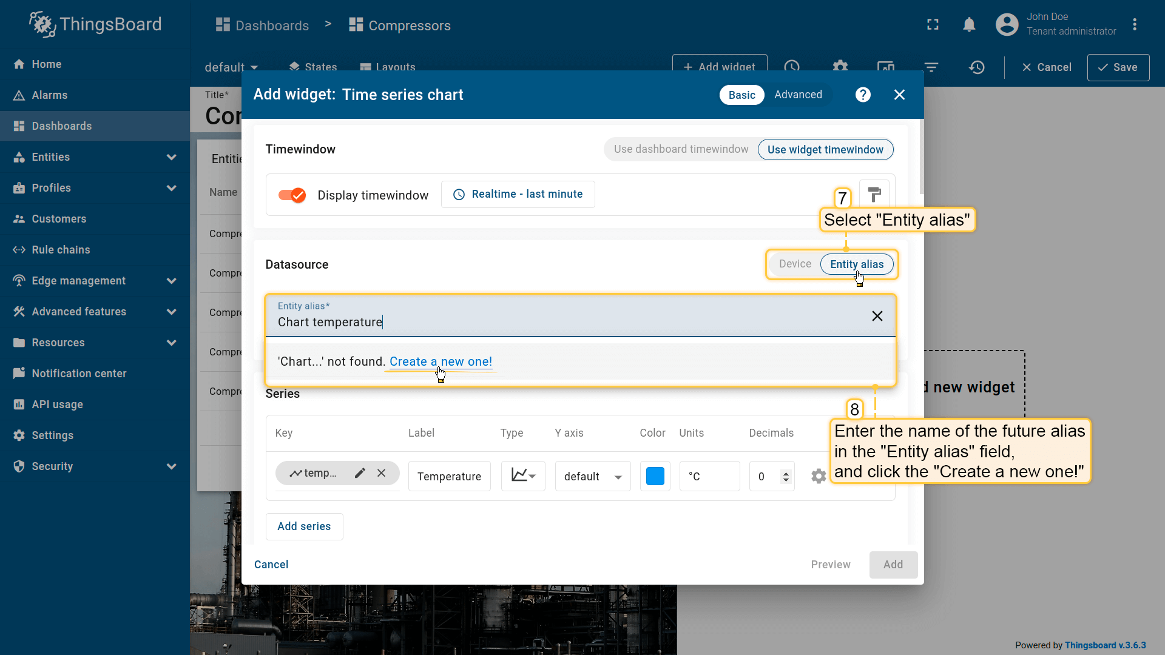Open the blue series color swatch
The height and width of the screenshot is (655, 1165).
[x=655, y=476]
